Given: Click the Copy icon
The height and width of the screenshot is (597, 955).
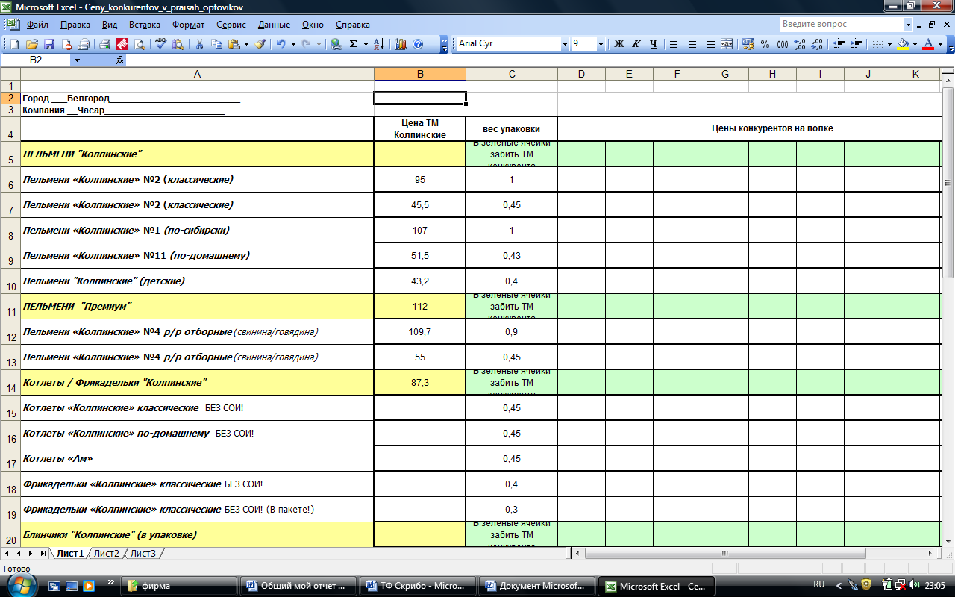Looking at the screenshot, I should pyautogui.click(x=216, y=44).
